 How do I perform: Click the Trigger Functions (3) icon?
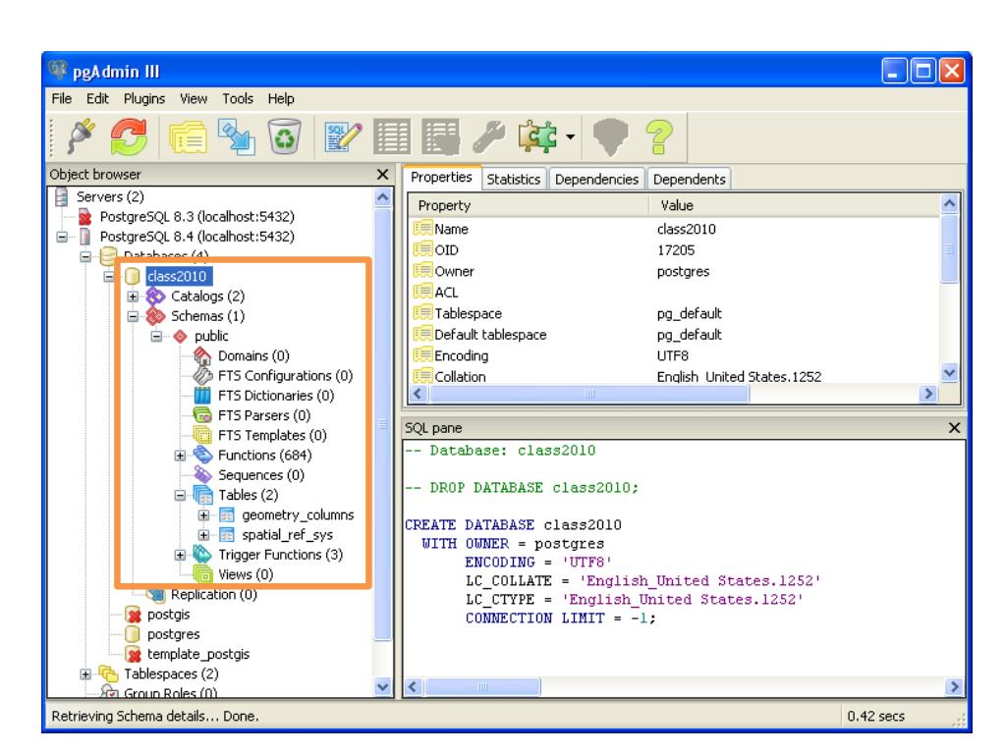(202, 555)
